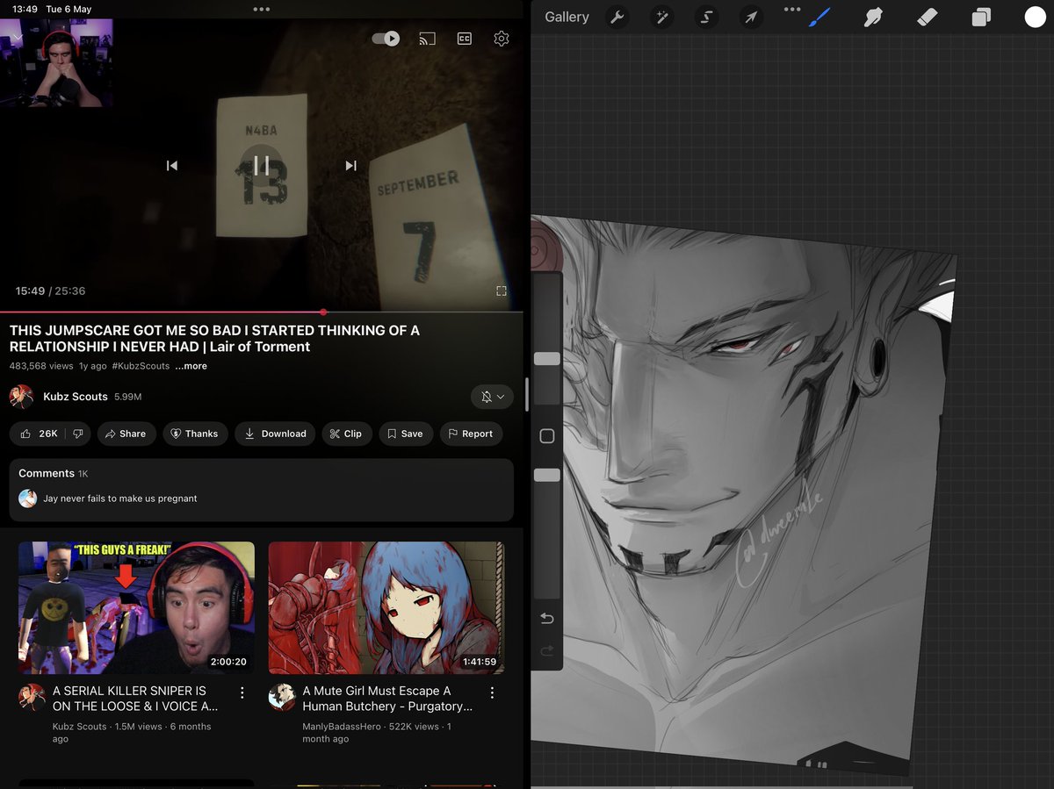Expand video description with ...more
Screen dimensions: 1054x789
[191, 366]
